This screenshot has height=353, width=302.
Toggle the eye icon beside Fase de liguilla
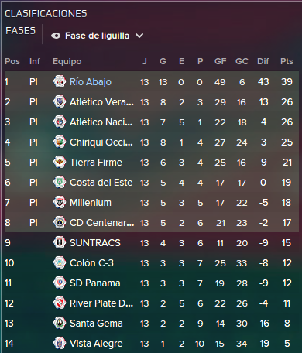click(x=56, y=36)
